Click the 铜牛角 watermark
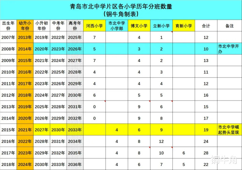This screenshot has height=170, width=242. tap(224, 160)
